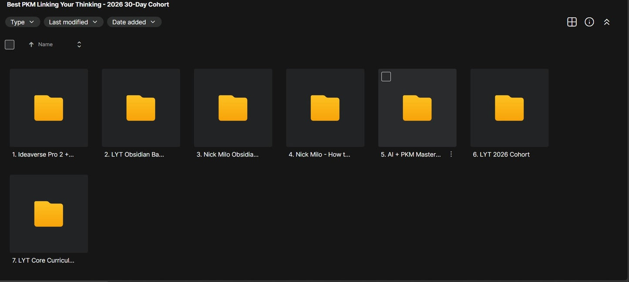The width and height of the screenshot is (629, 282).
Task: Open the 7. LYT Core Curricul... folder icon
Action: coord(49,214)
